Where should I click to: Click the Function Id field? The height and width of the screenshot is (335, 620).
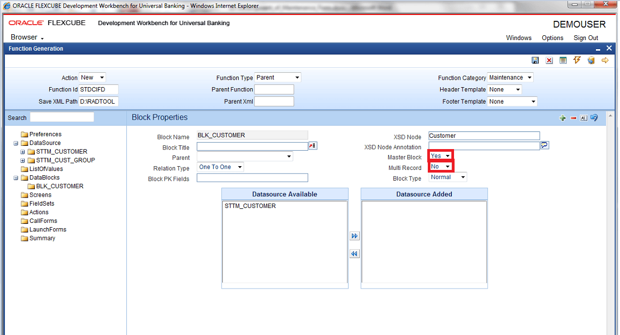pos(99,90)
